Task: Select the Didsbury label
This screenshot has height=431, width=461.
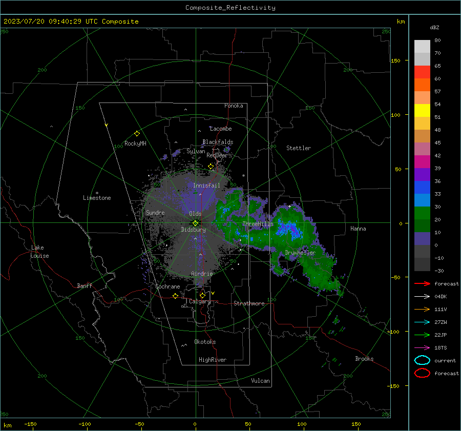Action: (x=193, y=230)
